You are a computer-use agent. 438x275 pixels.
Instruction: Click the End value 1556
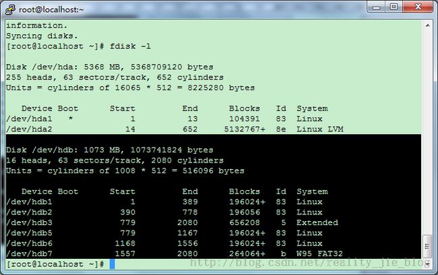pos(187,243)
